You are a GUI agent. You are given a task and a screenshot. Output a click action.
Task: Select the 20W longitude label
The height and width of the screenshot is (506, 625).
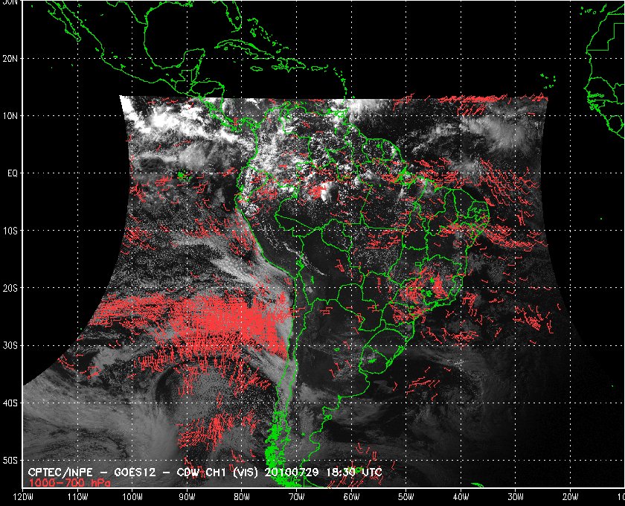pos(570,497)
